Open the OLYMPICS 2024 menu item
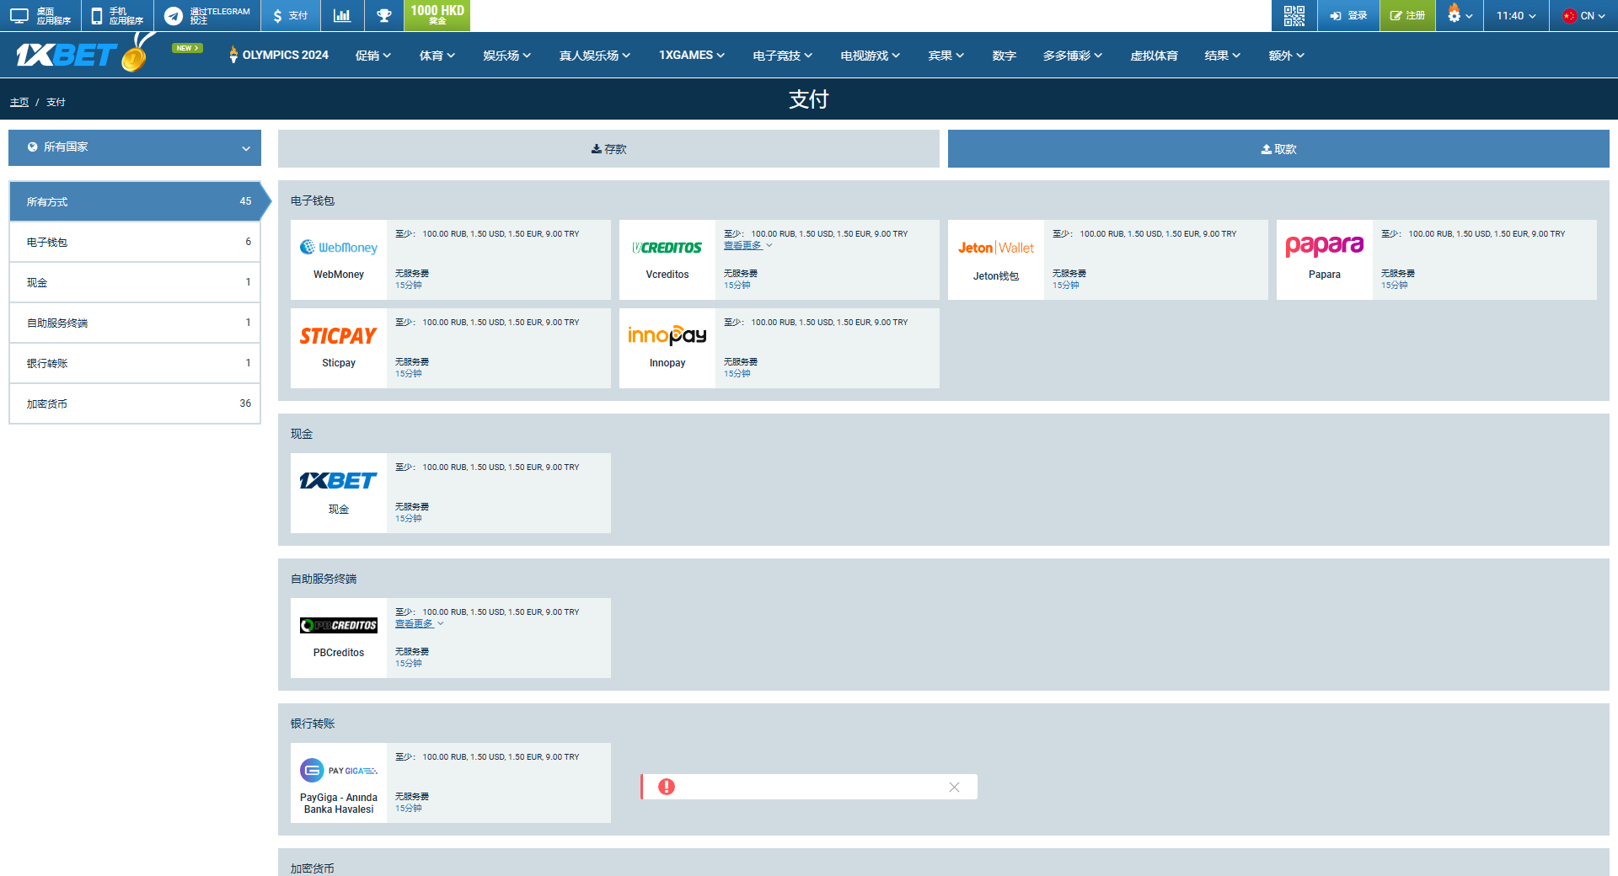 (279, 55)
